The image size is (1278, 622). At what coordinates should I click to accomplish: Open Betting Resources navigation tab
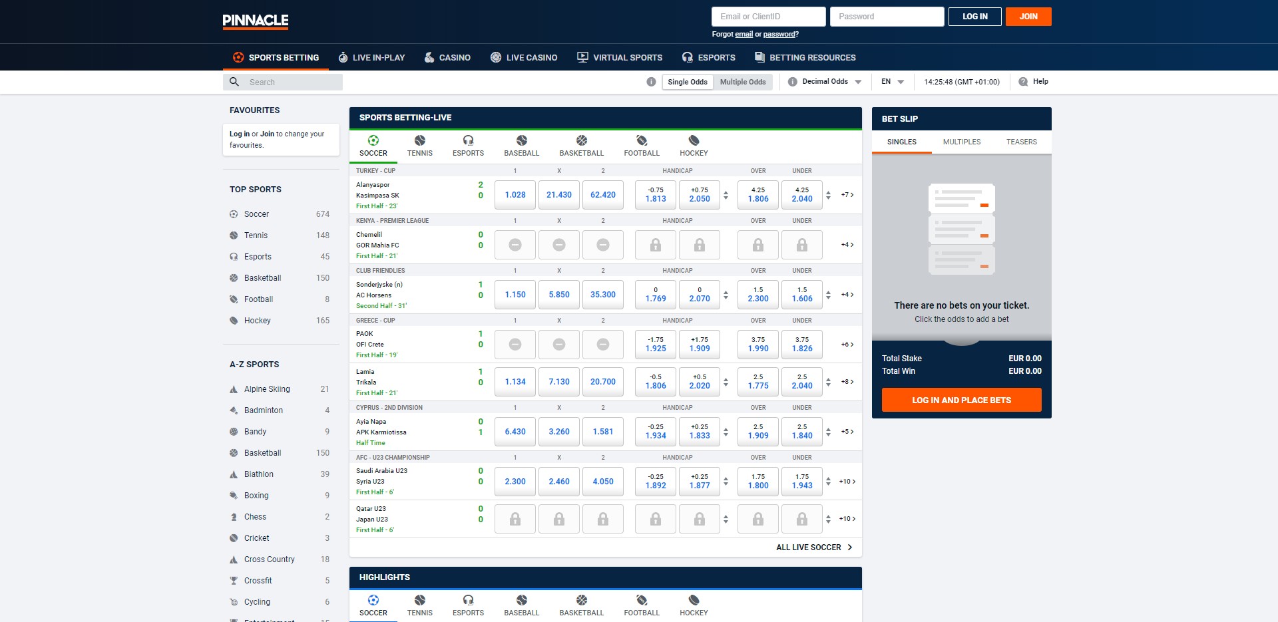coord(805,58)
